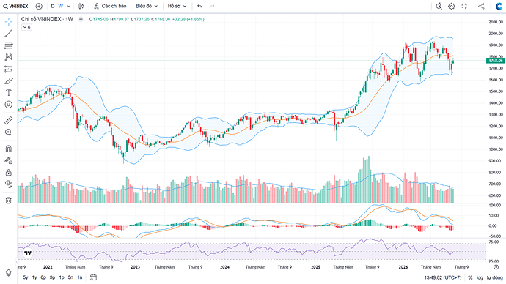Open the pattern drawing tools
Screen dimensions: 506x284
(8, 57)
